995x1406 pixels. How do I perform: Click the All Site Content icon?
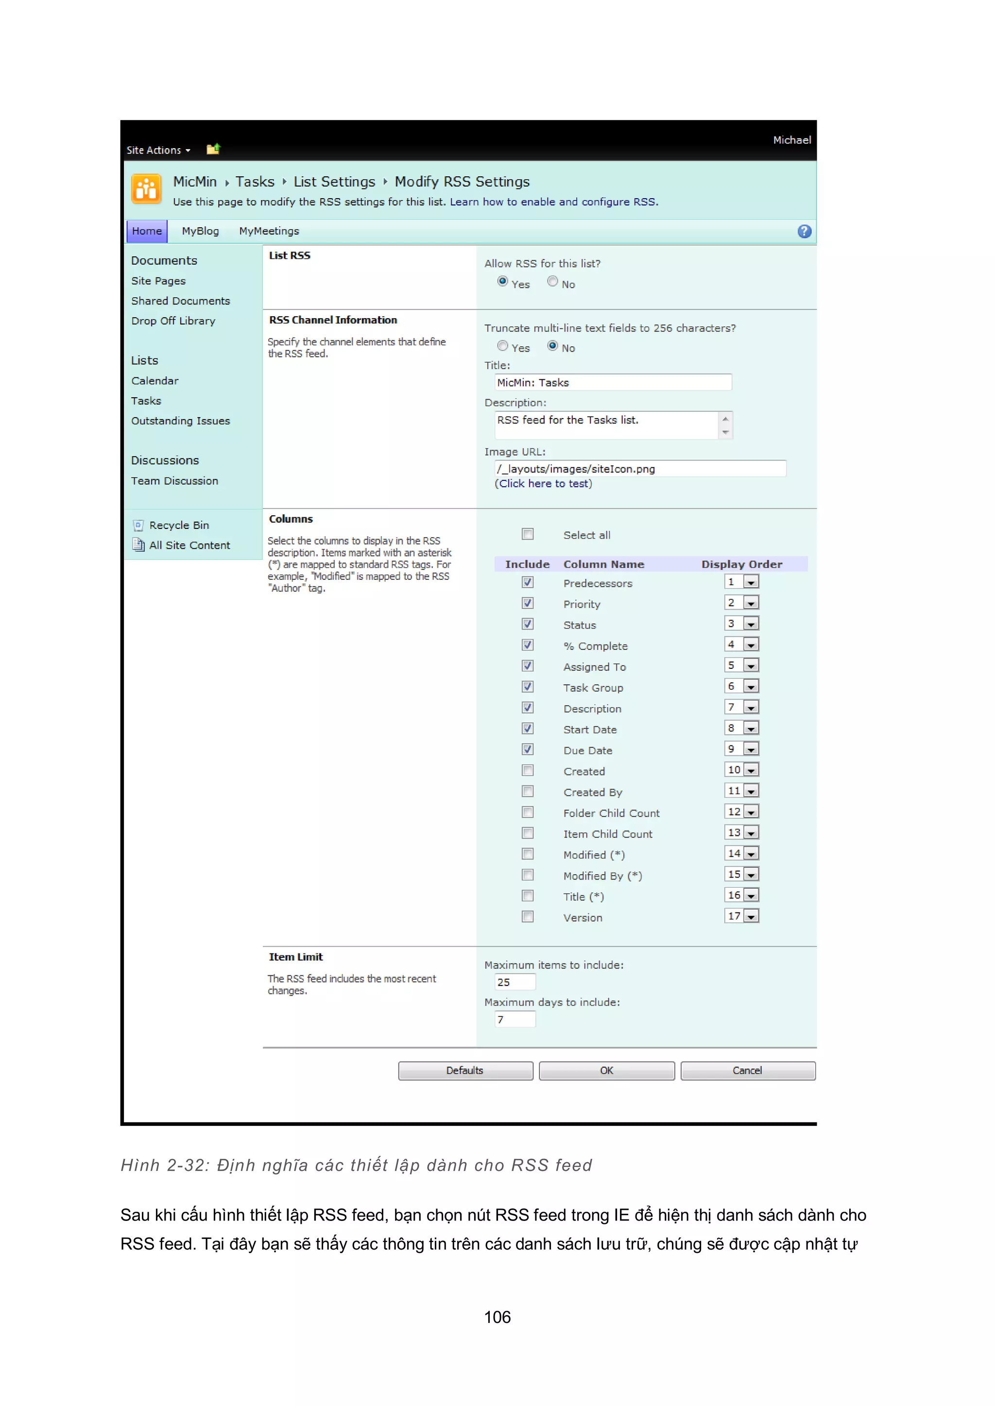point(138,544)
